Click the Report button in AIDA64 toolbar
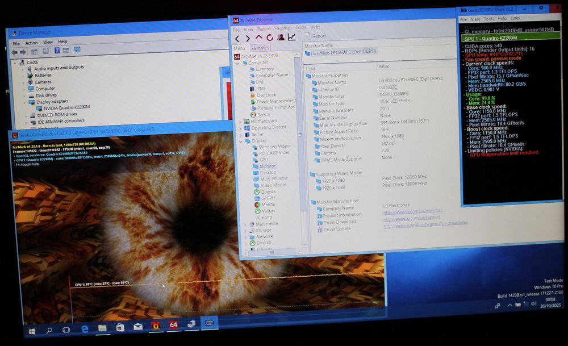The height and width of the screenshot is (346, 568). coord(315,36)
